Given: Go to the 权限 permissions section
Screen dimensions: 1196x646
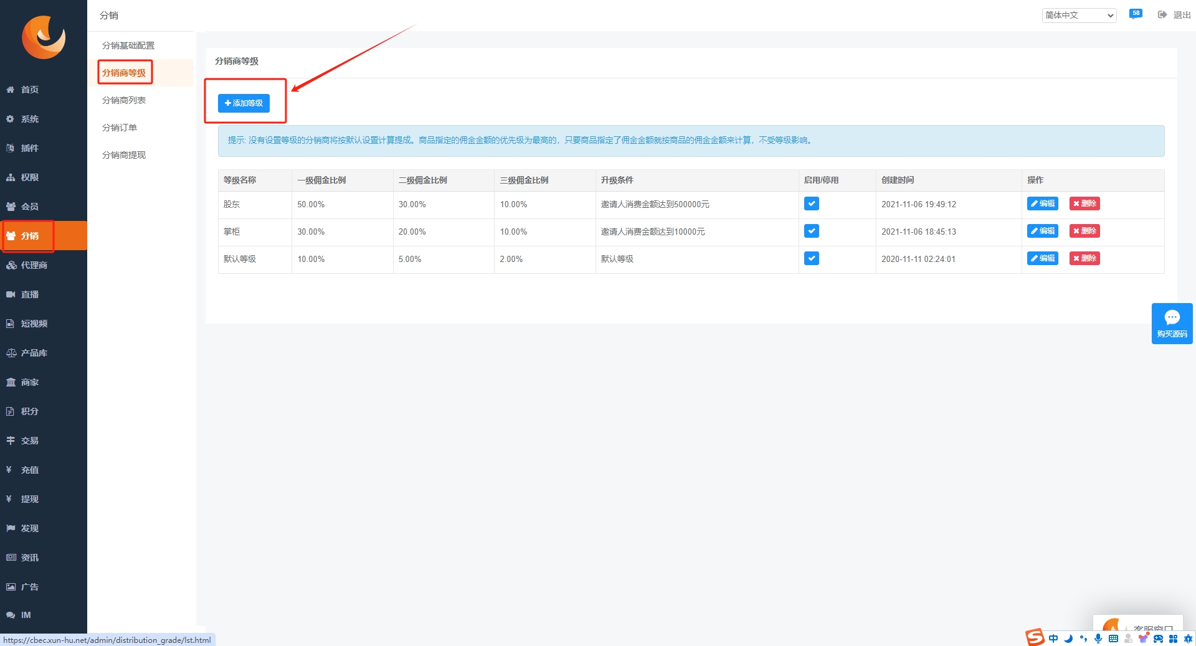Looking at the screenshot, I should pyautogui.click(x=44, y=177).
